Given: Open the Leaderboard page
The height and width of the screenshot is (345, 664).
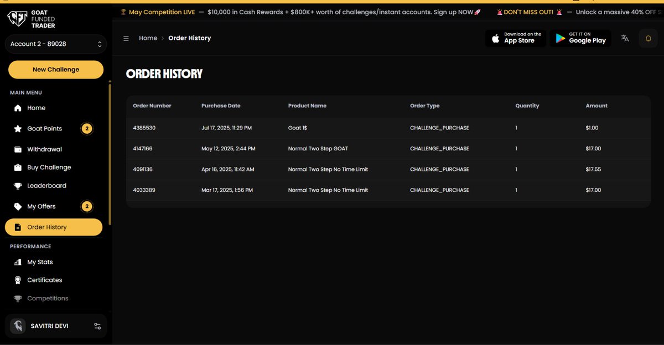Looking at the screenshot, I should pos(46,186).
